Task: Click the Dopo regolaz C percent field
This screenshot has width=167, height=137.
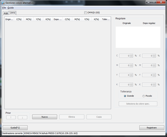Action: (148, 56)
